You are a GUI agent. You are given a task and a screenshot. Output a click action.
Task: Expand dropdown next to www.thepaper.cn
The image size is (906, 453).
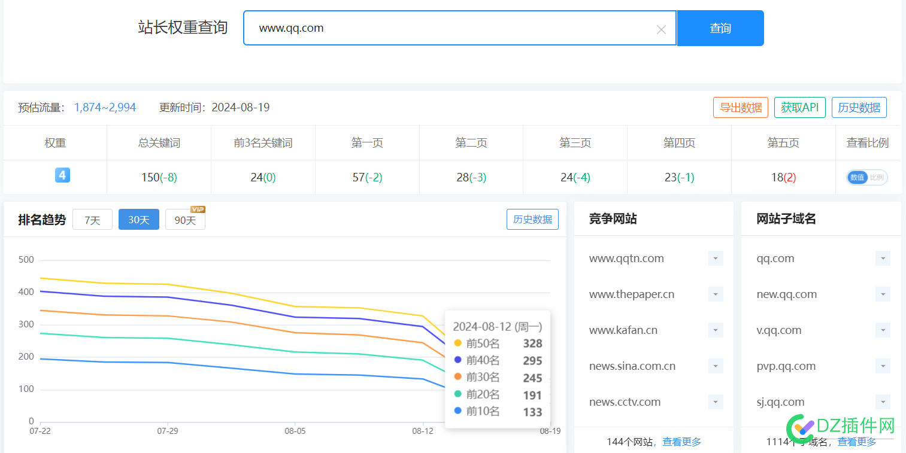click(x=716, y=294)
